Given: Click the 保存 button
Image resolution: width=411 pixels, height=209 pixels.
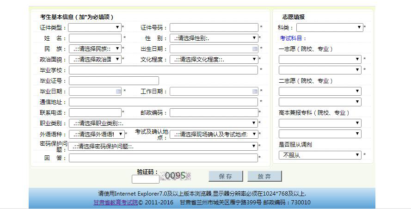Looking at the screenshot, I should pyautogui.click(x=226, y=176).
